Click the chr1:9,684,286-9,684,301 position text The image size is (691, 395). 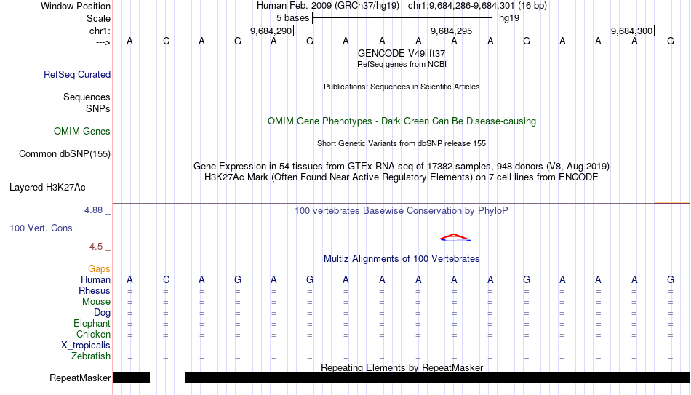coord(477,6)
